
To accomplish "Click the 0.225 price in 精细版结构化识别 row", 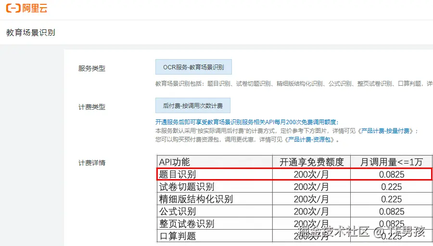I will (x=391, y=199).
